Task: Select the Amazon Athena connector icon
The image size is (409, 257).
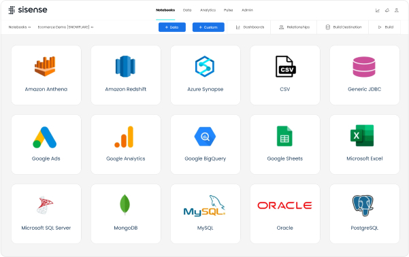Action: pyautogui.click(x=45, y=66)
